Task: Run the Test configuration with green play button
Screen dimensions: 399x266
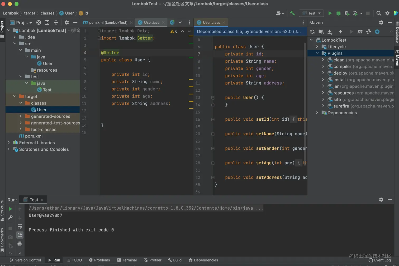Action: 330,13
